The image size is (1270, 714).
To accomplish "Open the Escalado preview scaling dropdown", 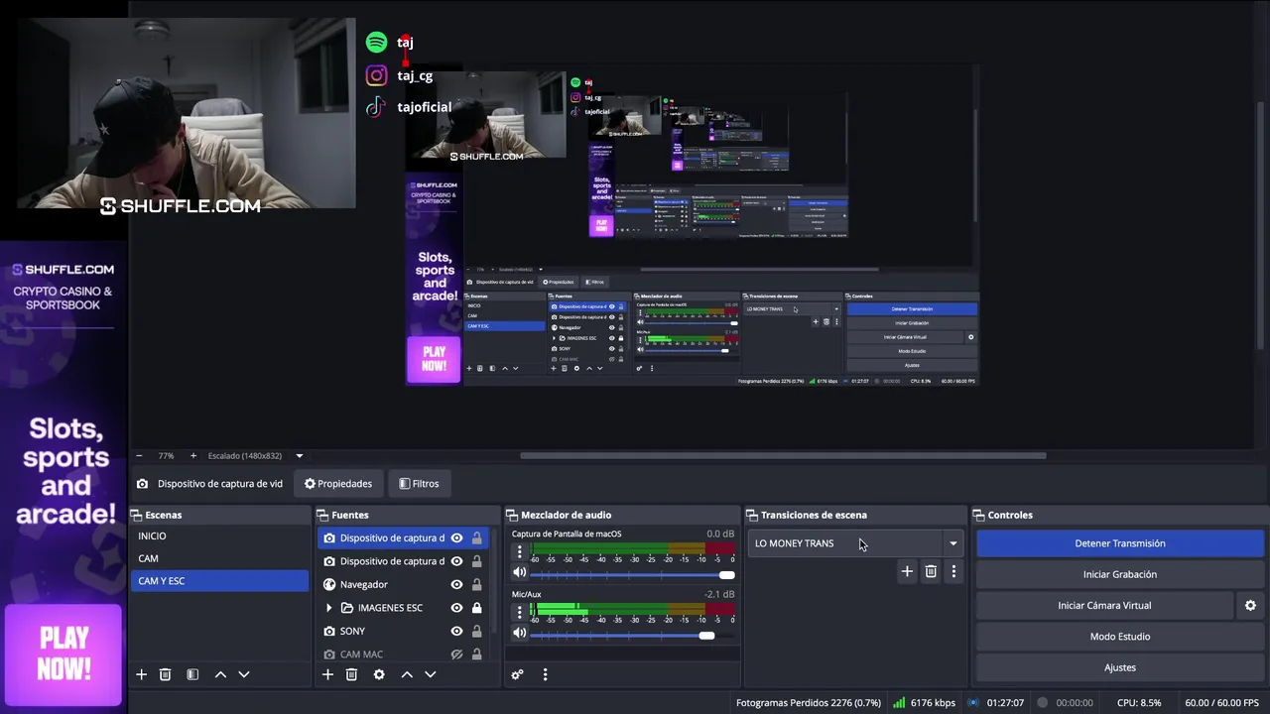I will click(x=299, y=456).
